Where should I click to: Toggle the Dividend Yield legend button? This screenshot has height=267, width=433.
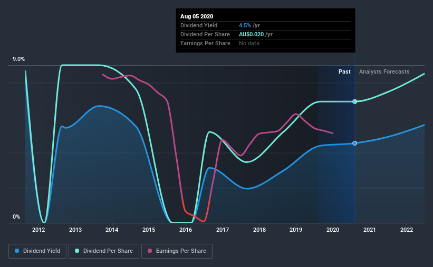[37, 251]
